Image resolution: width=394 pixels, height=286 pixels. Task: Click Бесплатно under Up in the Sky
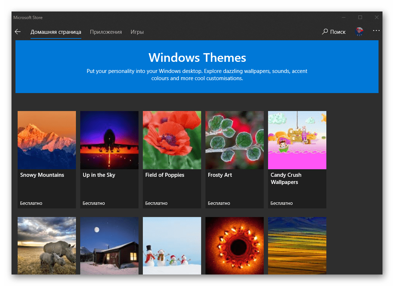tap(94, 203)
